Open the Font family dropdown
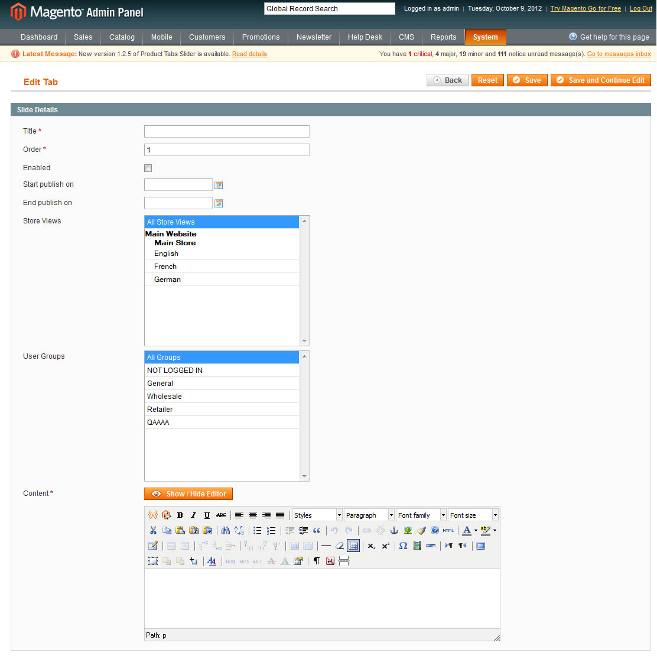The width and height of the screenshot is (657, 656). pyautogui.click(x=420, y=515)
